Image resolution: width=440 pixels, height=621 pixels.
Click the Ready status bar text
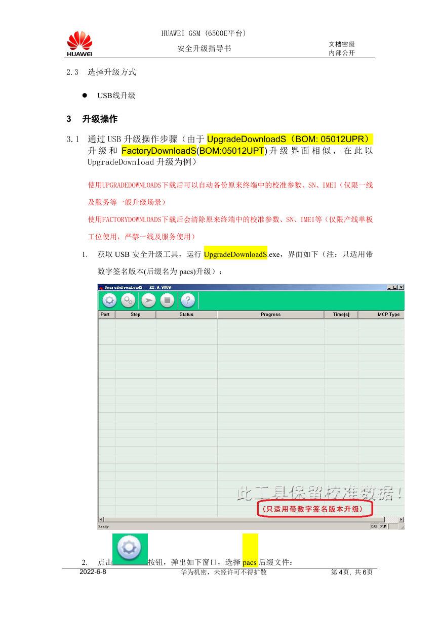pos(103,526)
